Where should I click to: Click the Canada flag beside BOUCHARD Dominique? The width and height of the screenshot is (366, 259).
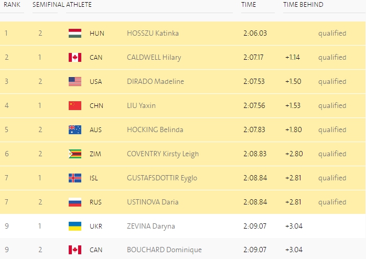coord(74,250)
